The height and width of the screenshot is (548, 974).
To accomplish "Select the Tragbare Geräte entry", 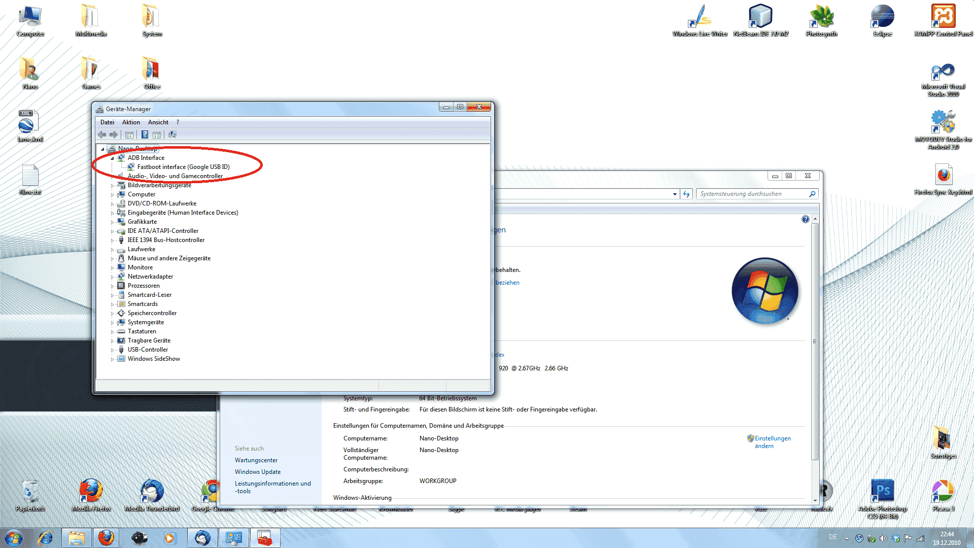I will point(149,340).
